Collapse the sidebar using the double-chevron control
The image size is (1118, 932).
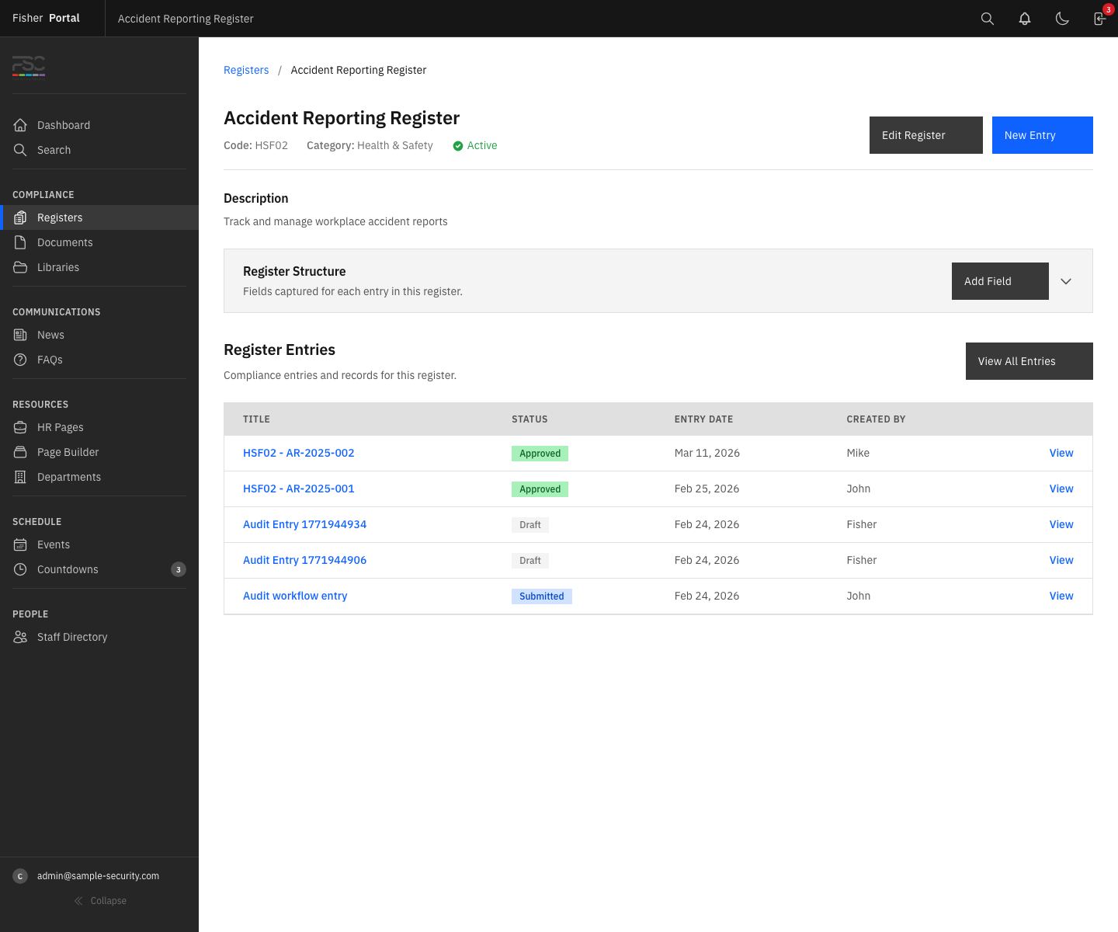[x=100, y=900]
